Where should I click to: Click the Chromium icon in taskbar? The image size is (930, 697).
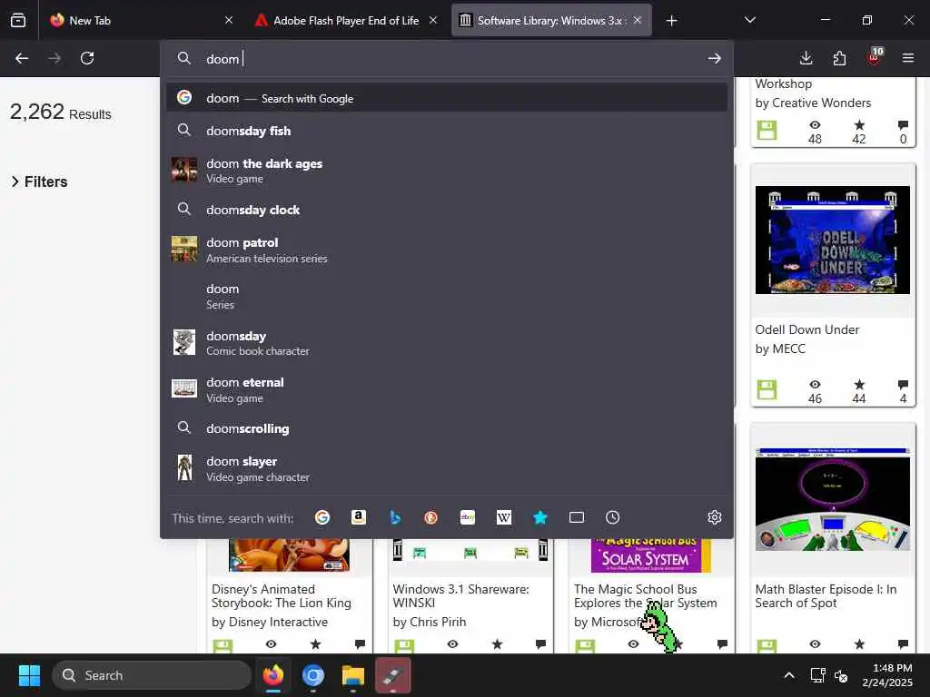tap(313, 675)
